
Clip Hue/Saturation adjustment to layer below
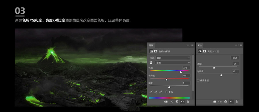coord(166,102)
